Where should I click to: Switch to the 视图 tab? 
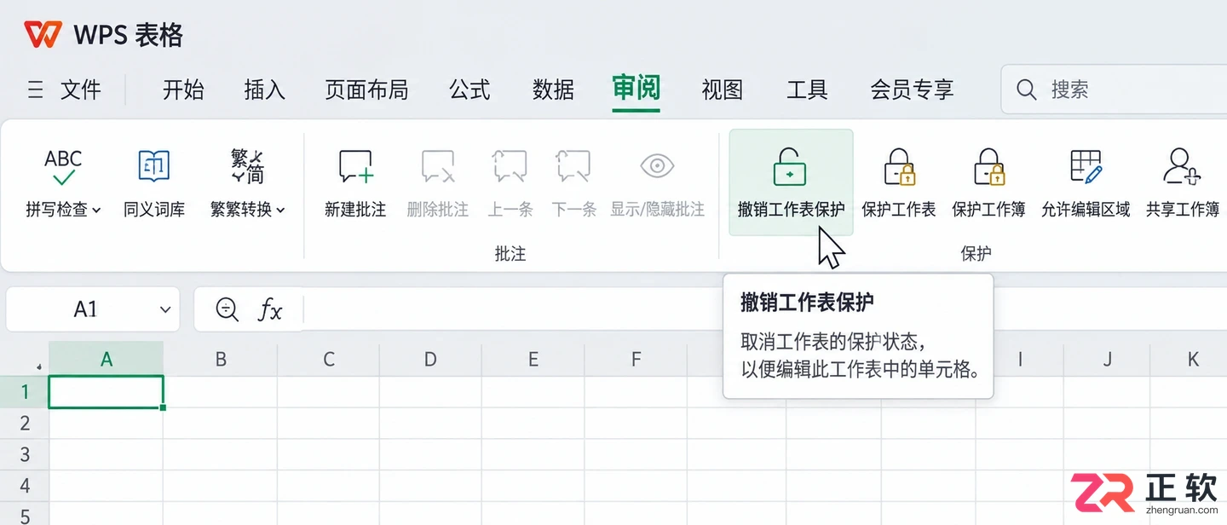click(x=723, y=89)
